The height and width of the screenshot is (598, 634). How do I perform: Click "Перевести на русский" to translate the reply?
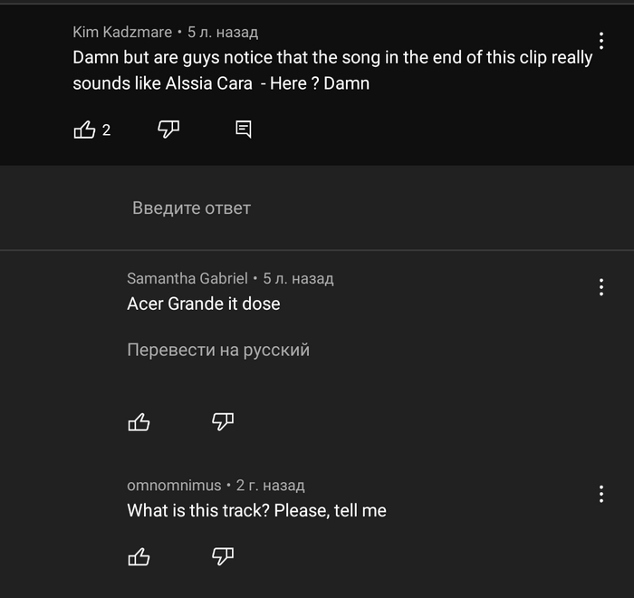[x=218, y=350]
